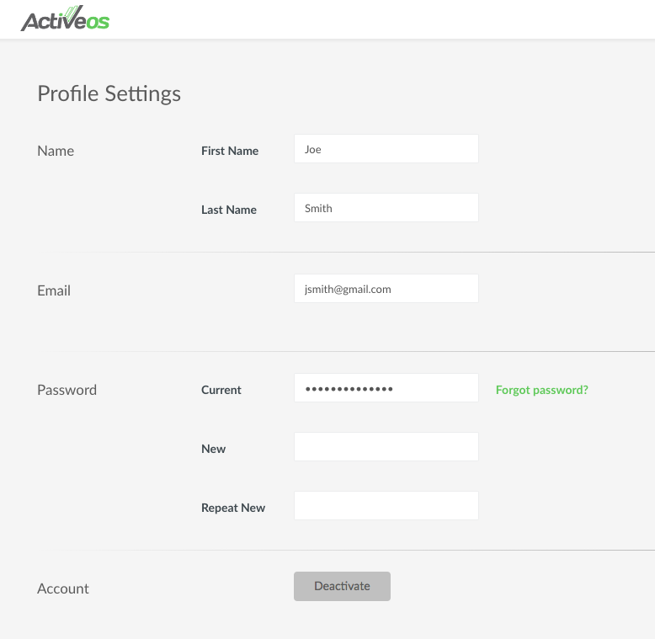Click the New password label

tap(214, 449)
